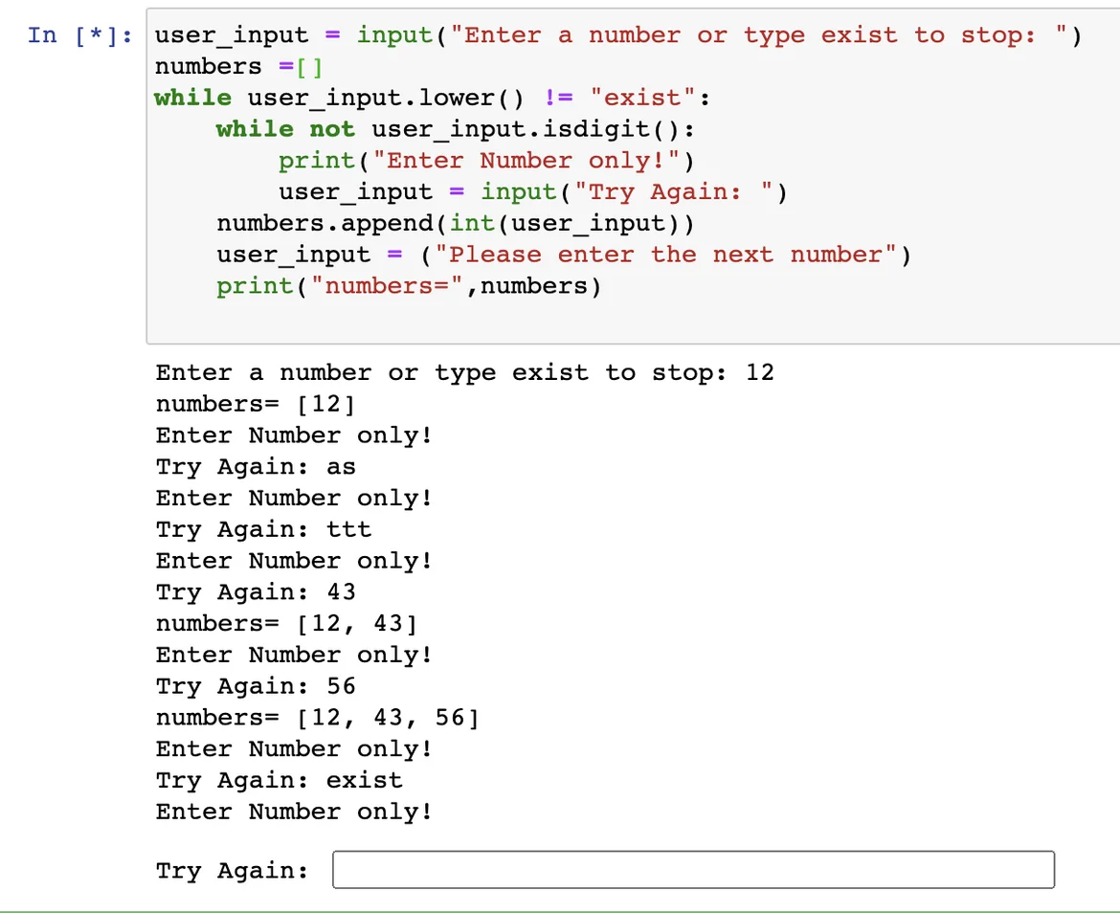
Task: Click the output line numbers= [12, 43, 56]
Action: [317, 718]
